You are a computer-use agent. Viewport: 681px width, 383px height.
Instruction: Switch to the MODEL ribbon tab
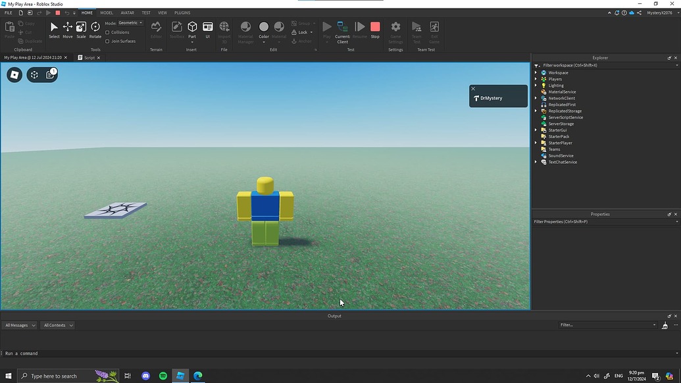coord(107,13)
